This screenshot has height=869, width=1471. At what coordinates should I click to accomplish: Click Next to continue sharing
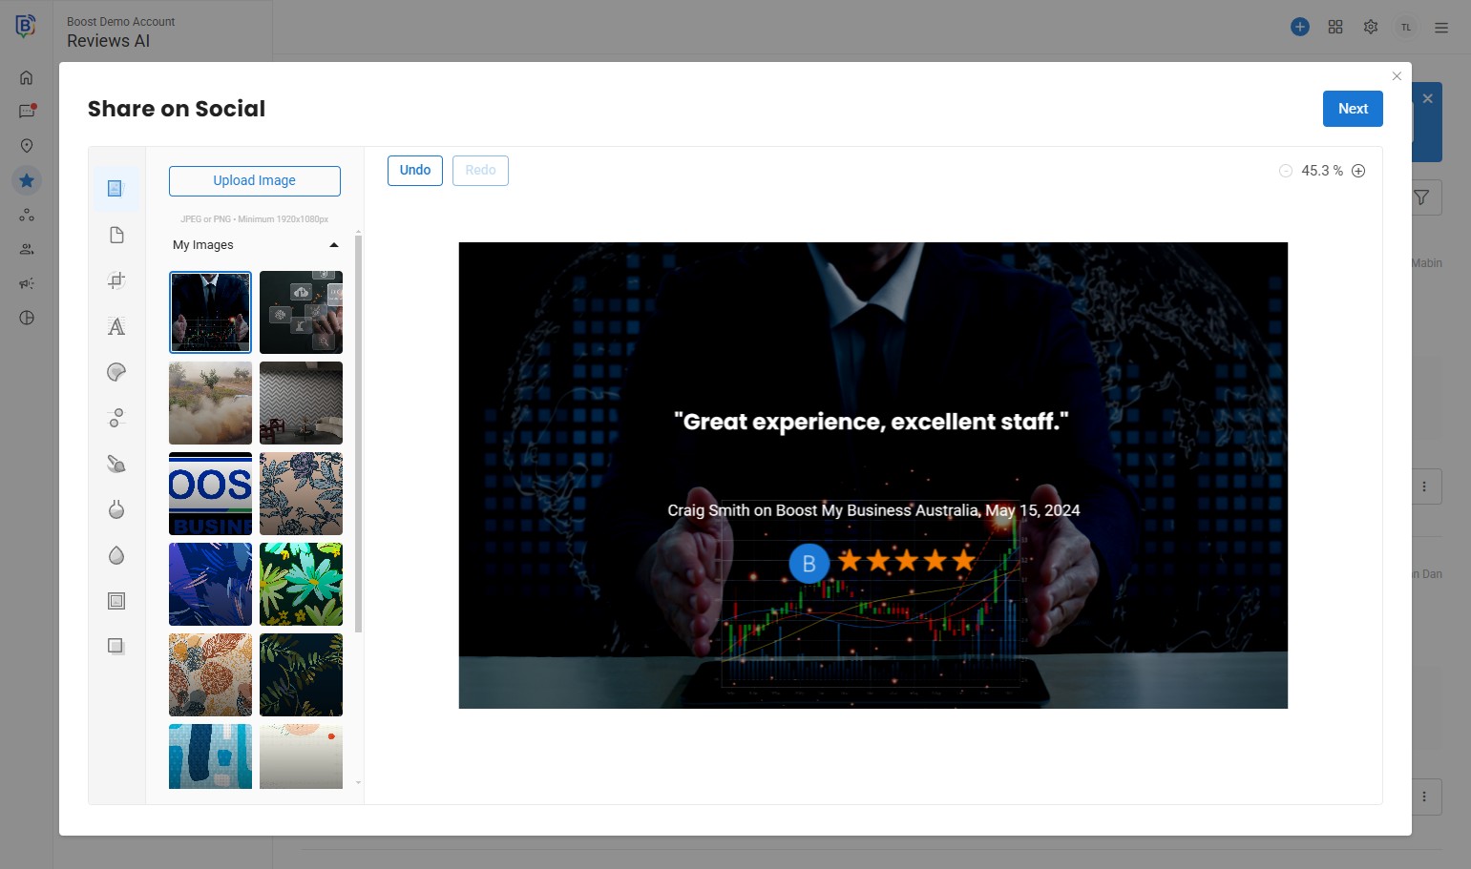pos(1352,109)
